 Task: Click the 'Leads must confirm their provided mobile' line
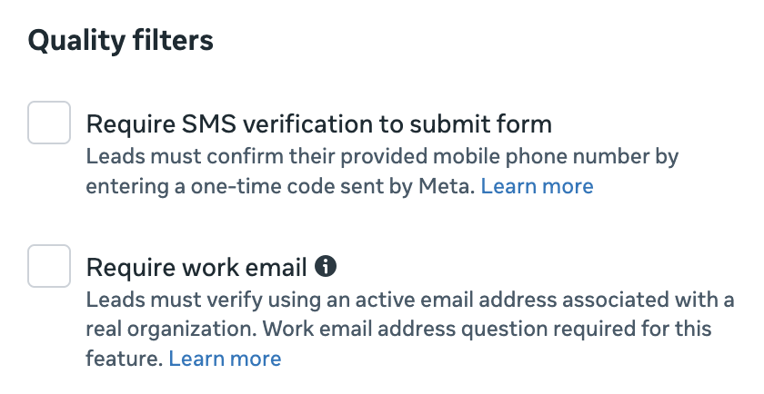382,156
